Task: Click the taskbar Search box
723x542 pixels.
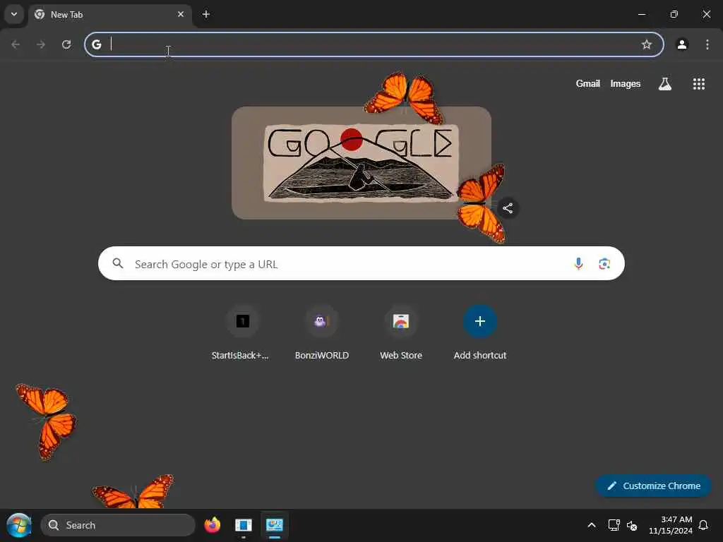Action: 118,525
